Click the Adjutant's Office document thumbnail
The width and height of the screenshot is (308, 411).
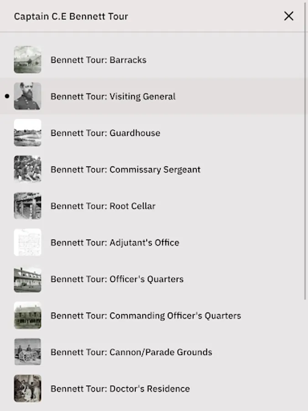(x=27, y=242)
